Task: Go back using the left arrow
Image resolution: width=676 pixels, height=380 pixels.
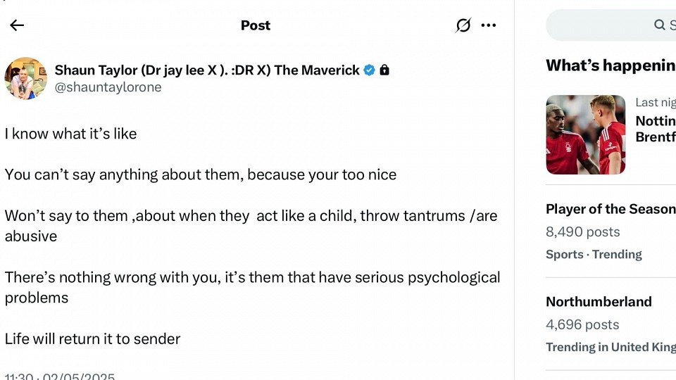Action: [17, 25]
